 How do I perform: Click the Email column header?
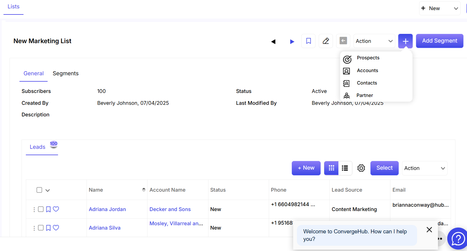(x=399, y=190)
